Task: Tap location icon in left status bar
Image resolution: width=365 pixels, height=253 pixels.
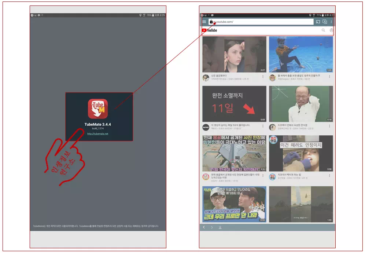Action: coord(140,15)
